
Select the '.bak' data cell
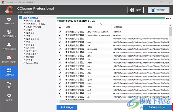(89, 42)
